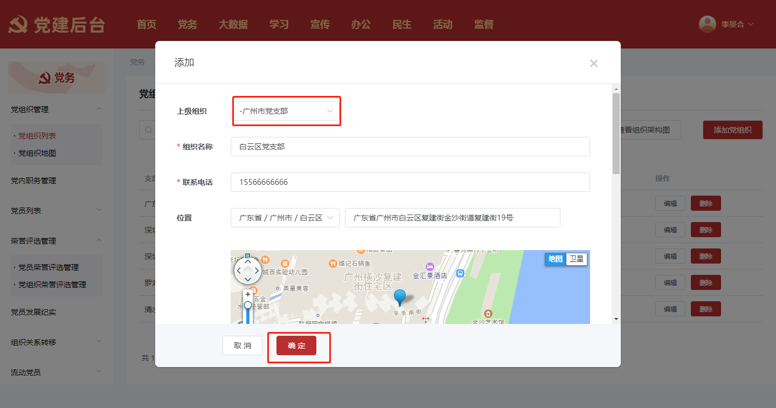The image size is (776, 408).
Task: Go to the 学习 navigation tab
Action: point(279,24)
